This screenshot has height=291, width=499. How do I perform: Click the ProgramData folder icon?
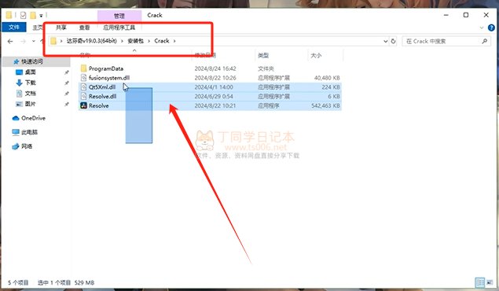(x=84, y=68)
